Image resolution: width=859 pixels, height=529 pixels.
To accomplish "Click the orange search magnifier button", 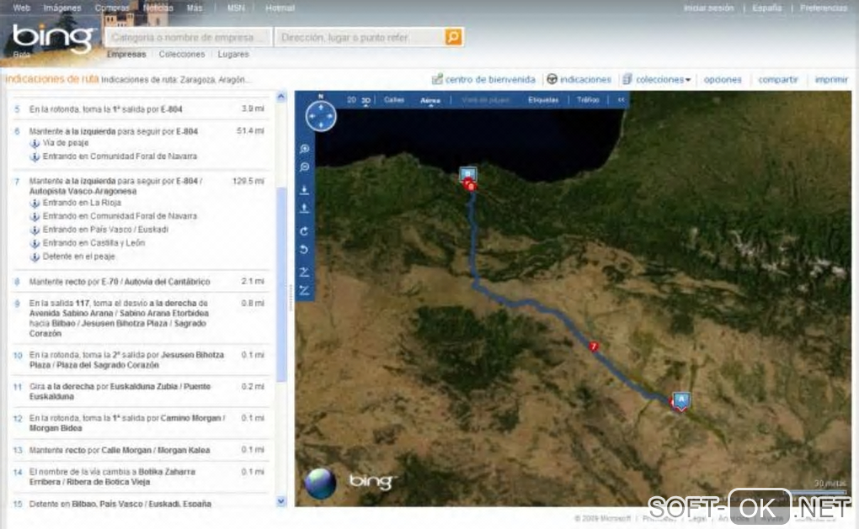I will (453, 37).
